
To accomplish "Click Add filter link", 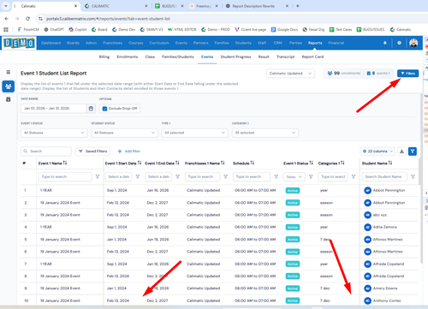I will (x=128, y=152).
